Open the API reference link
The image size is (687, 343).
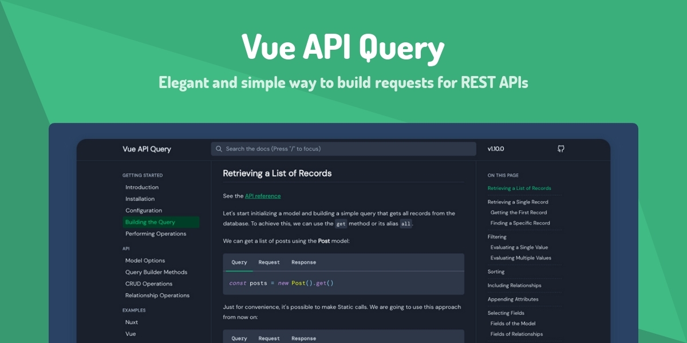(x=263, y=196)
